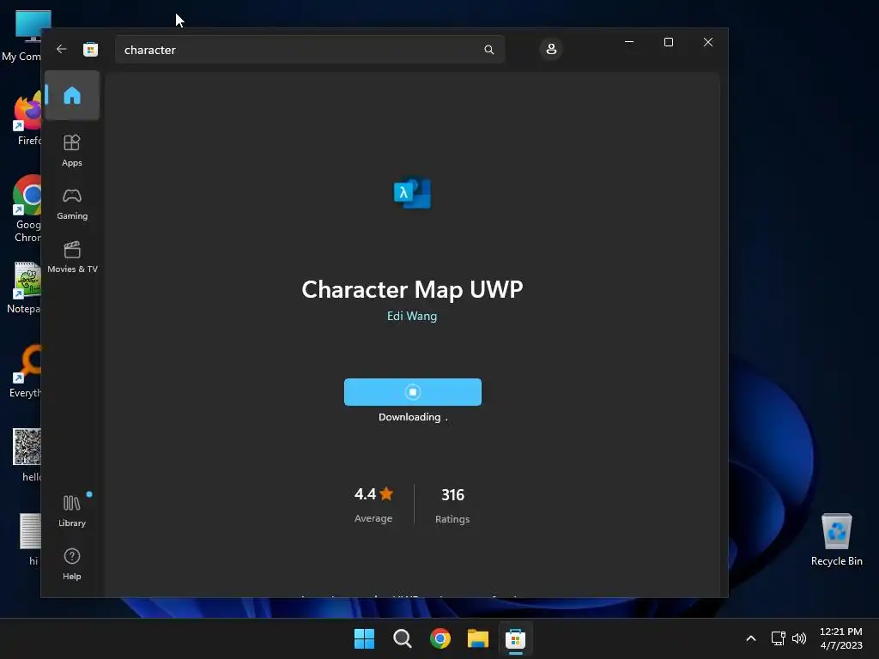
Task: Click the Character Map UWP app logo
Action: tap(413, 193)
